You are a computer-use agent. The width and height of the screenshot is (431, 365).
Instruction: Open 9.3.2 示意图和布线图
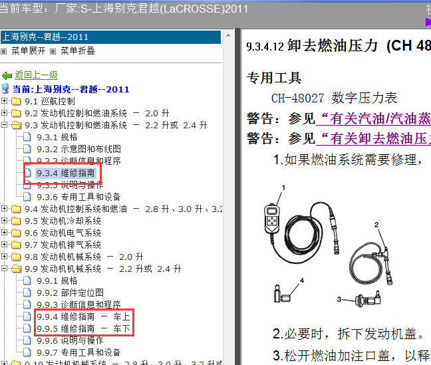(x=78, y=149)
